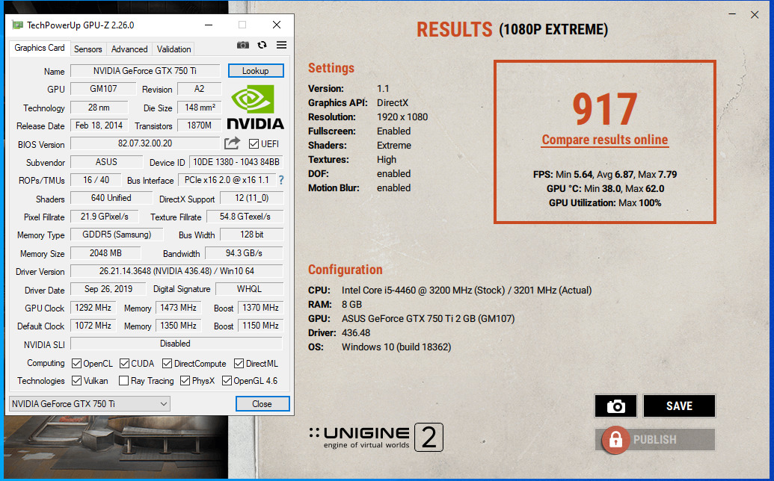The image size is (774, 481).
Task: Click the Device ID field 10DE 1380
Action: point(236,162)
